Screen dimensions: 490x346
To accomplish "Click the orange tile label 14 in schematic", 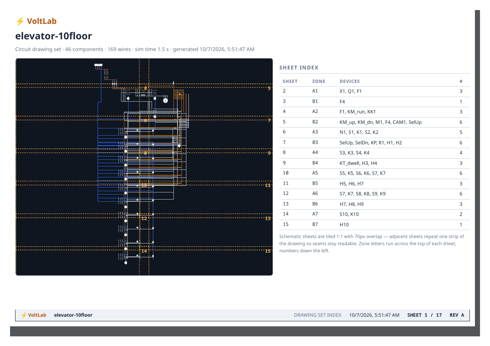I will pos(144,251).
